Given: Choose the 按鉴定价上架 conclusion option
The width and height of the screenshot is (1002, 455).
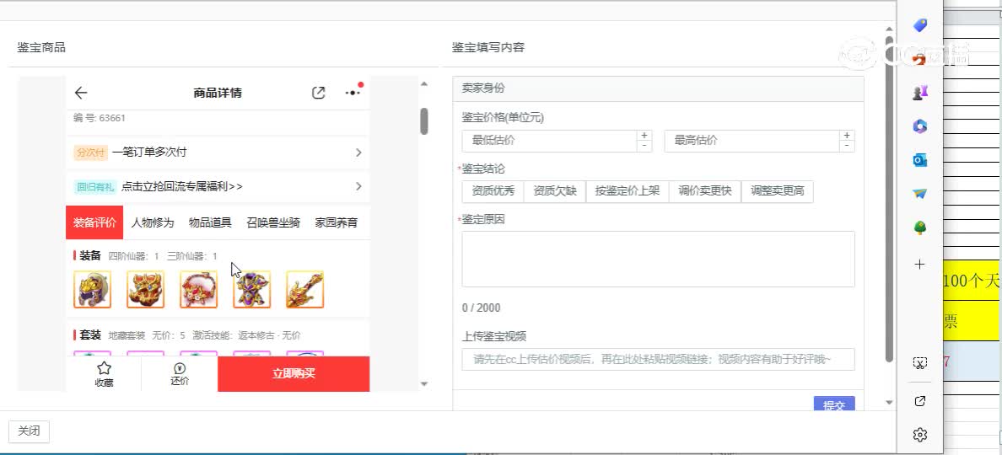Looking at the screenshot, I should [x=627, y=190].
